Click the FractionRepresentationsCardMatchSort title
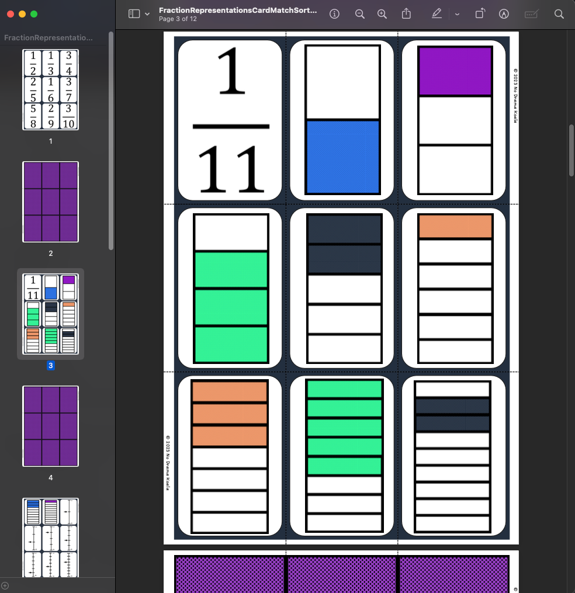 click(238, 11)
